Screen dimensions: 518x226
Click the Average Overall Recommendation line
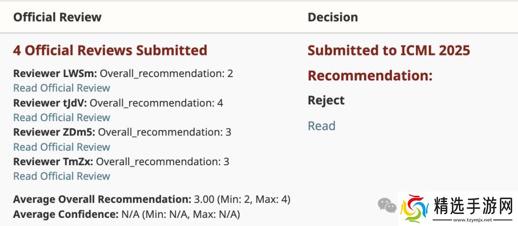[152, 199]
